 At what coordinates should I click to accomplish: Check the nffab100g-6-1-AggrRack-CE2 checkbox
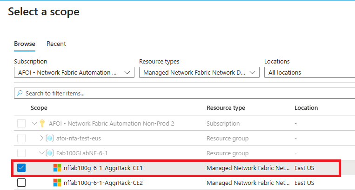pos(21,183)
